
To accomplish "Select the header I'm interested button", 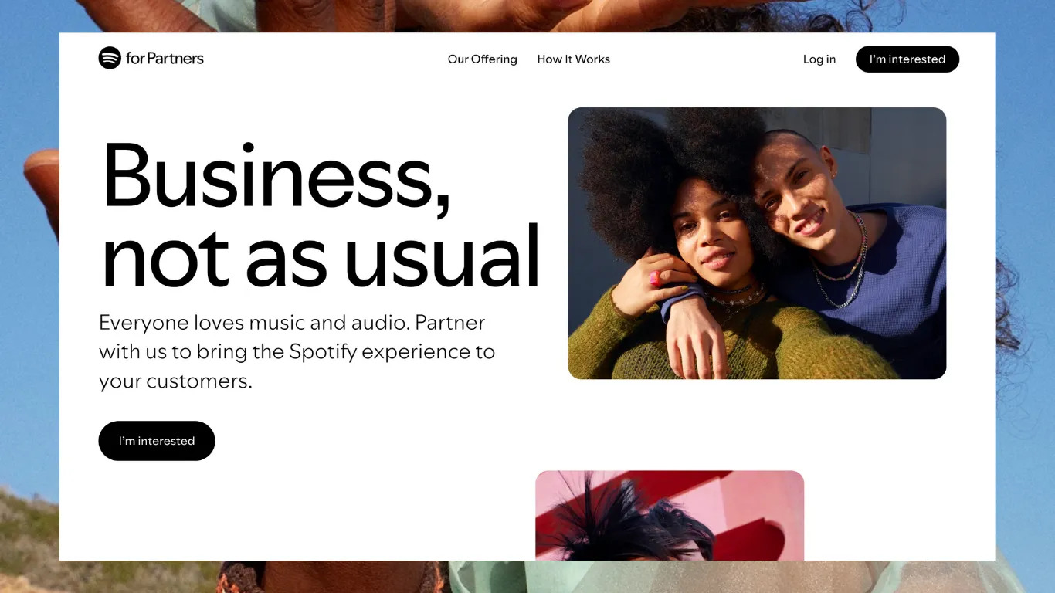I will (907, 59).
